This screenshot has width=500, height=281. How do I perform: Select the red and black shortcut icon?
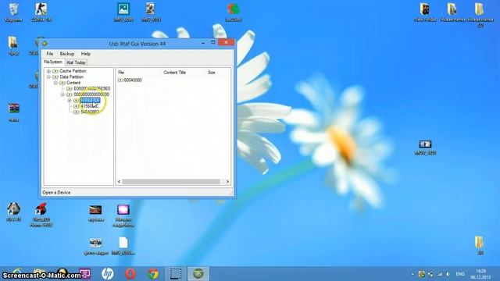tap(41, 214)
